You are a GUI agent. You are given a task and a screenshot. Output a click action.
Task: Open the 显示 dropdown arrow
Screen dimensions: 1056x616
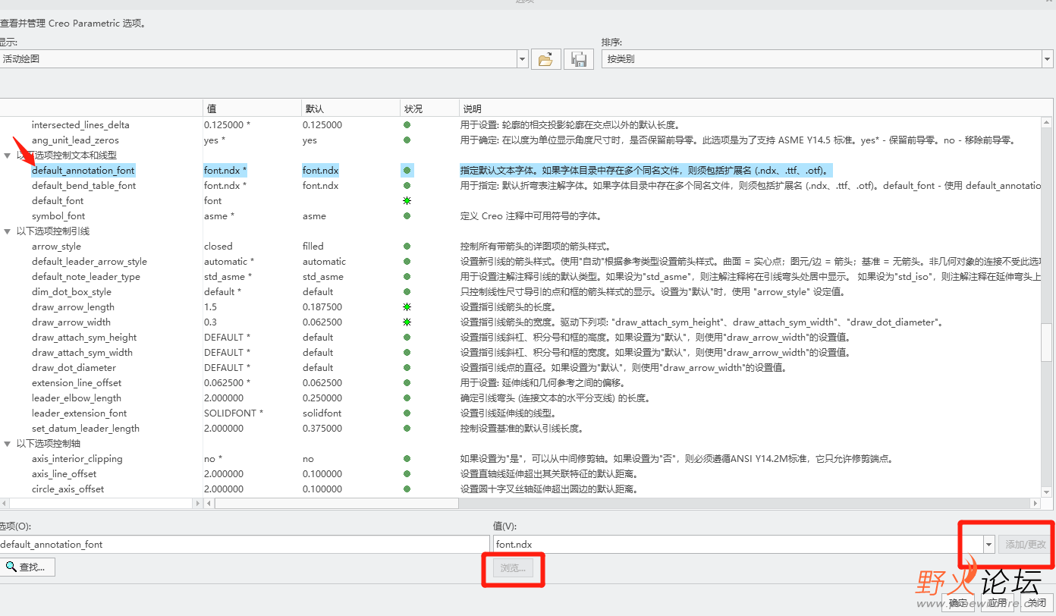click(x=522, y=58)
